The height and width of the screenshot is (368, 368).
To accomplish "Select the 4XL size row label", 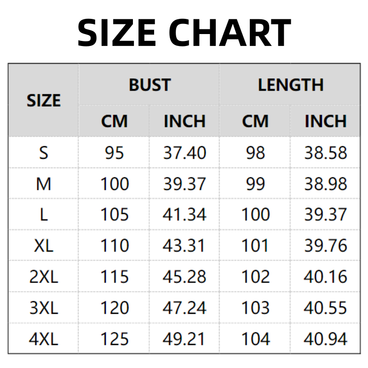I will (x=44, y=339).
